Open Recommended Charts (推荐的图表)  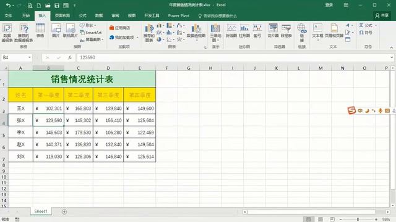click(x=149, y=33)
